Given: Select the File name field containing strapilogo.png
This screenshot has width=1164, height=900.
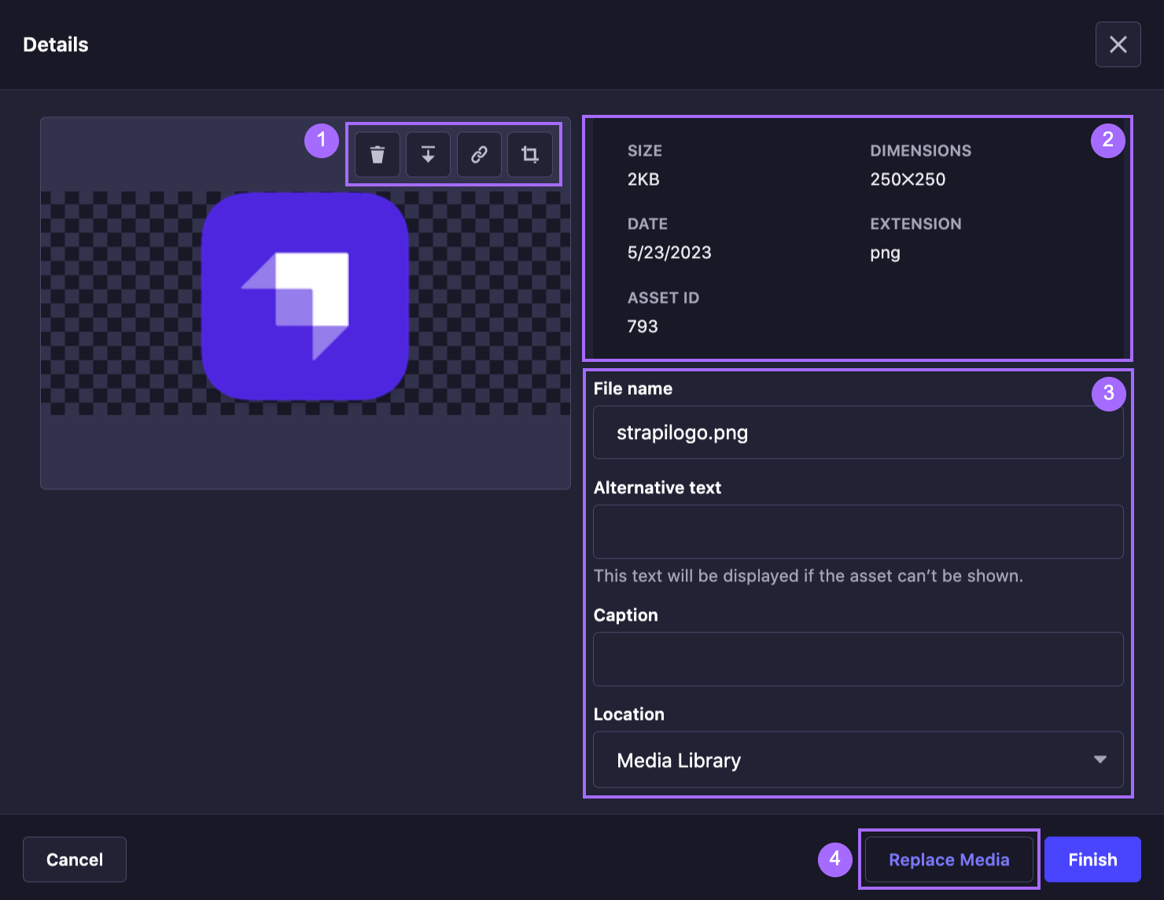Looking at the screenshot, I should (x=858, y=432).
